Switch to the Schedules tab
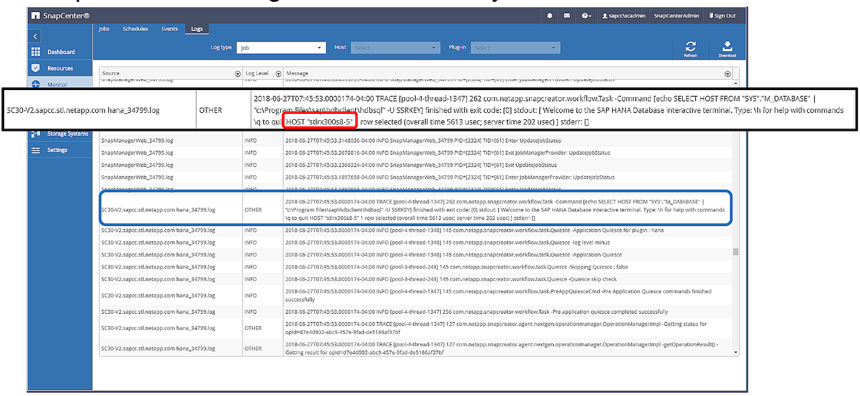The width and height of the screenshot is (860, 396). 135,29
